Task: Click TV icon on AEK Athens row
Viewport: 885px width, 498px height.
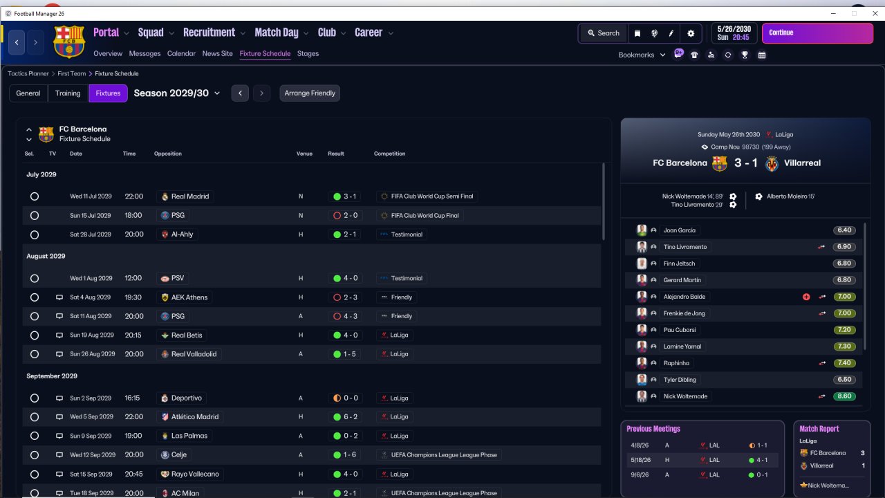Action: tap(59, 297)
